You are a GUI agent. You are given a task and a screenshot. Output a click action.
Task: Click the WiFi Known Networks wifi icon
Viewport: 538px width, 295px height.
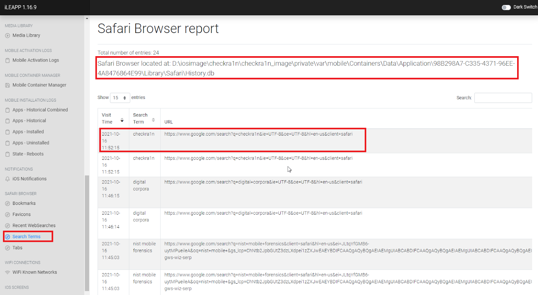click(7, 272)
